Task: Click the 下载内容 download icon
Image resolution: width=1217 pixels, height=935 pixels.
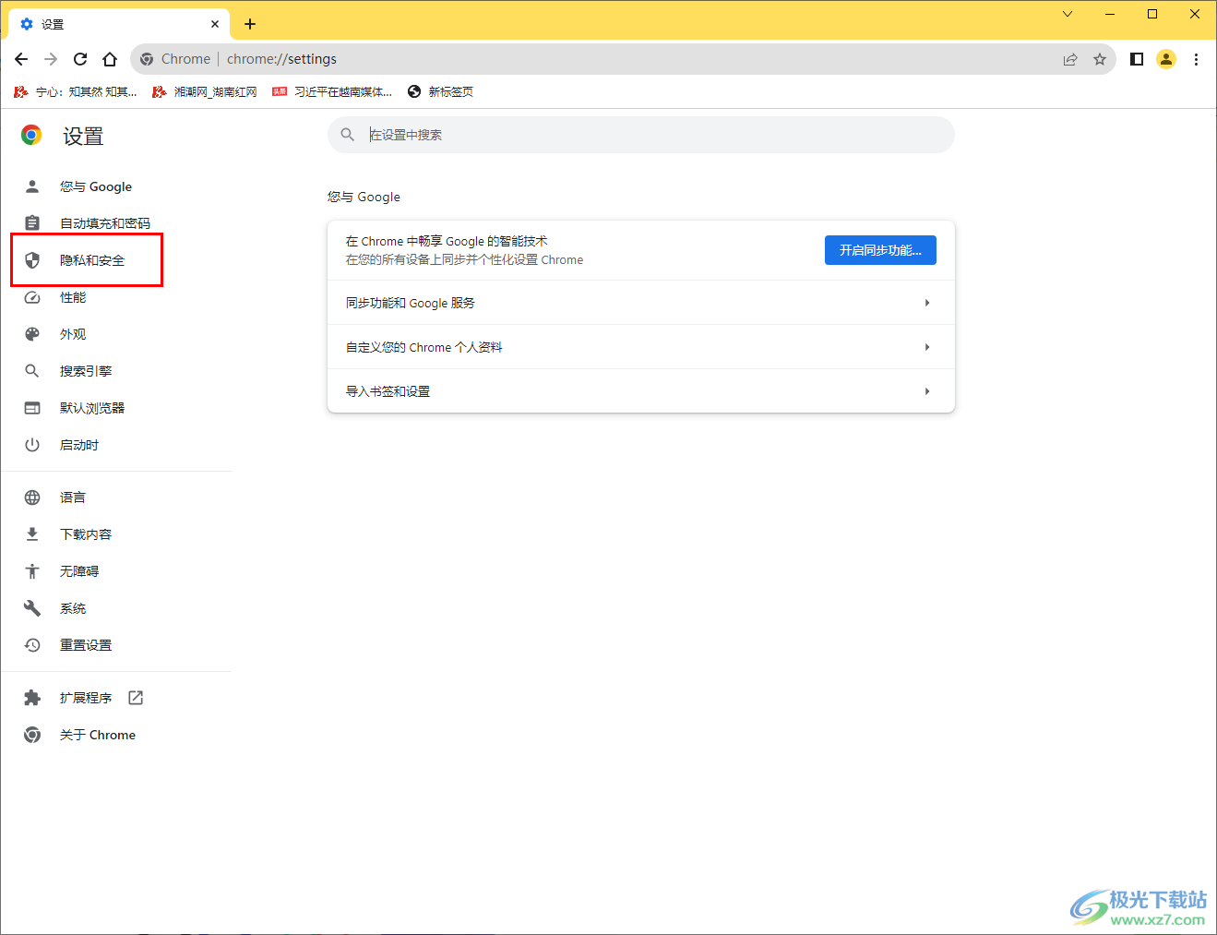Action: click(x=32, y=534)
